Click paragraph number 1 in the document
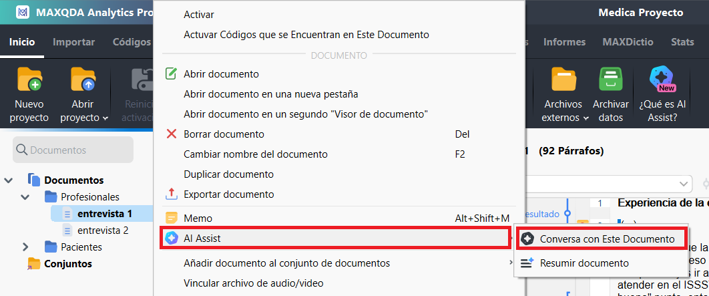Image resolution: width=709 pixels, height=296 pixels. (600, 203)
